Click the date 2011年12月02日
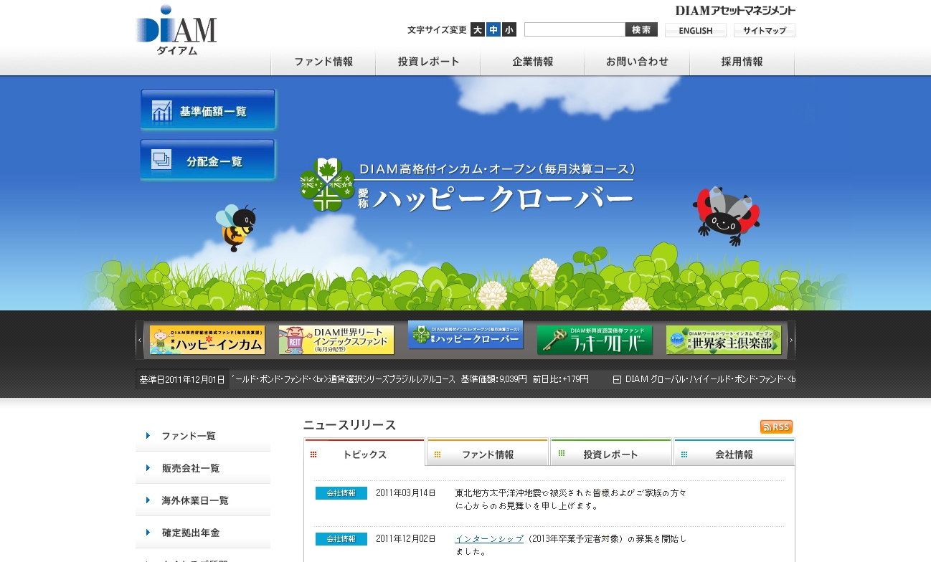The height and width of the screenshot is (562, 931). tap(405, 539)
